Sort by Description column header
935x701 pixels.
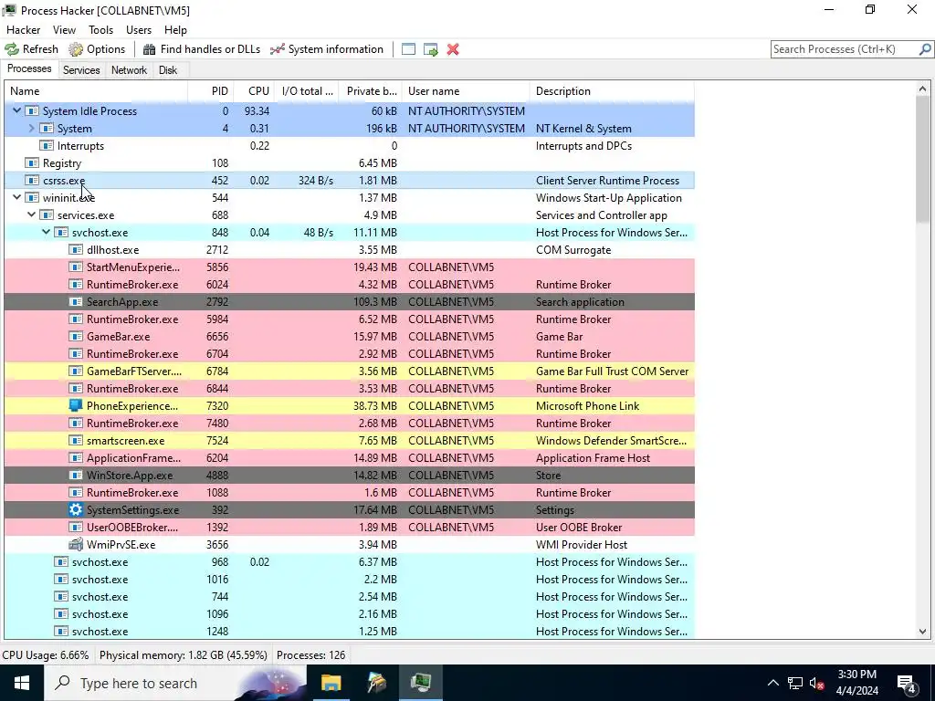pyautogui.click(x=612, y=91)
